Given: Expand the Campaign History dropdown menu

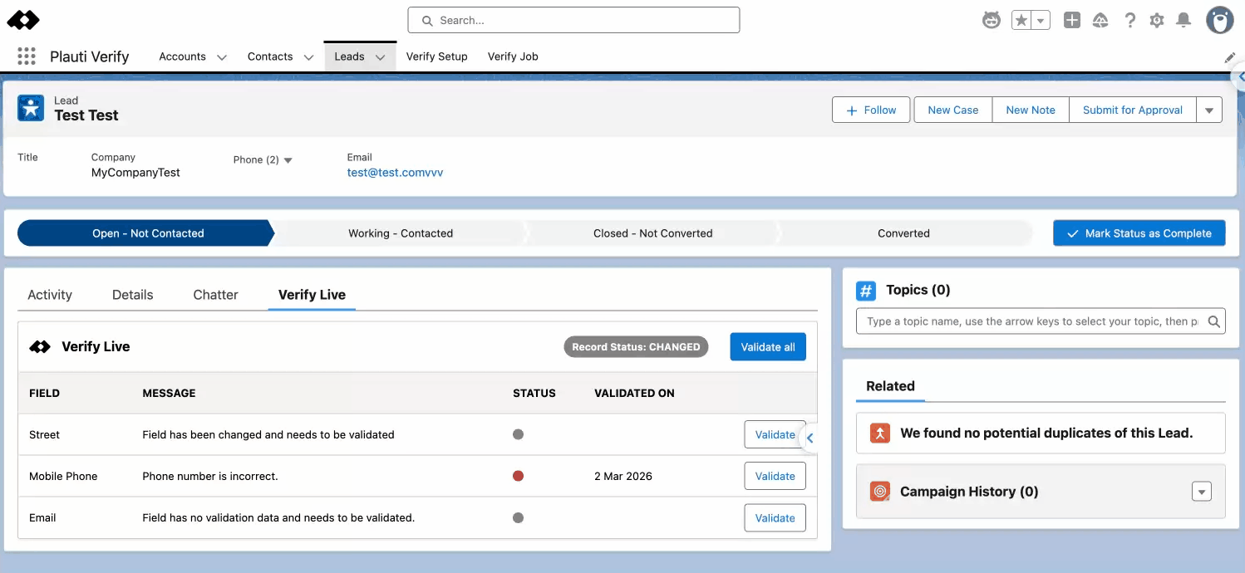Looking at the screenshot, I should point(1201,492).
